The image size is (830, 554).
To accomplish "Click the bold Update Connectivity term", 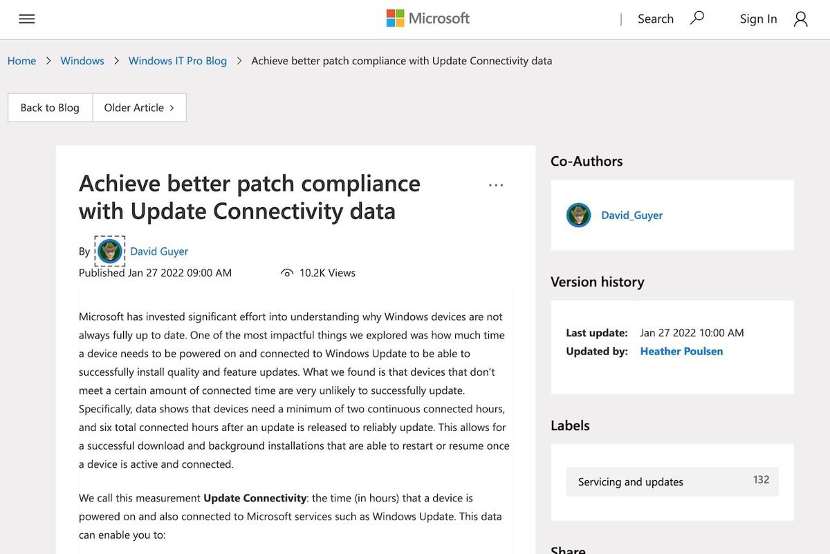I will [x=255, y=498].
